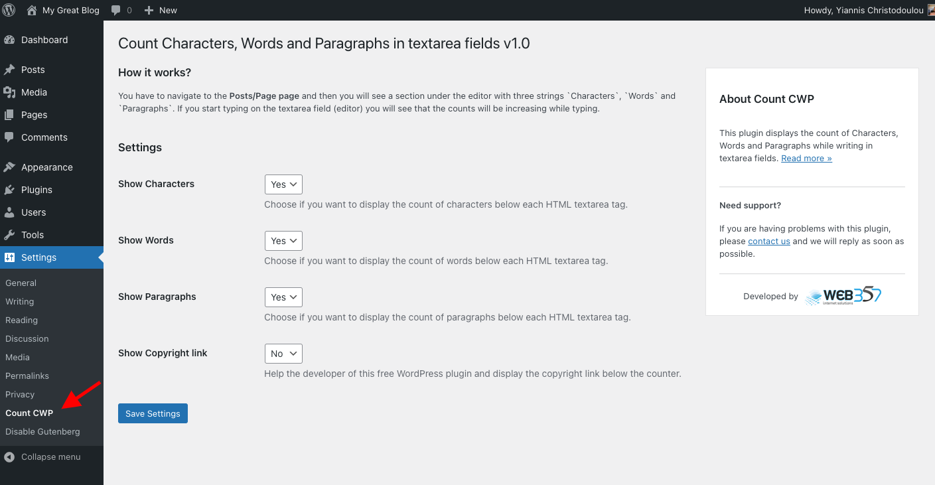Viewport: 935px width, 485px height.
Task: Open the Show Copyright link dropdown
Action: (x=283, y=354)
